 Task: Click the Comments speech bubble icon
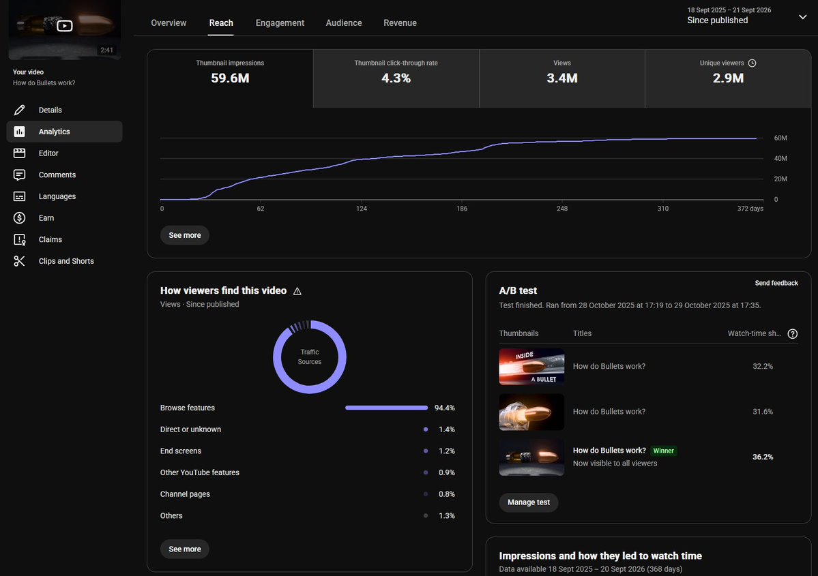pyautogui.click(x=19, y=175)
